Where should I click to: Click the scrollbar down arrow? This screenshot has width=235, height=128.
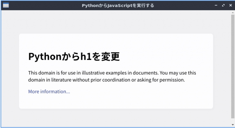pyautogui.click(x=233, y=125)
